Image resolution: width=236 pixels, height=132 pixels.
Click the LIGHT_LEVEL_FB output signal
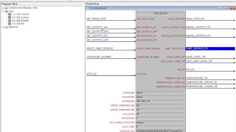(x=196, y=57)
